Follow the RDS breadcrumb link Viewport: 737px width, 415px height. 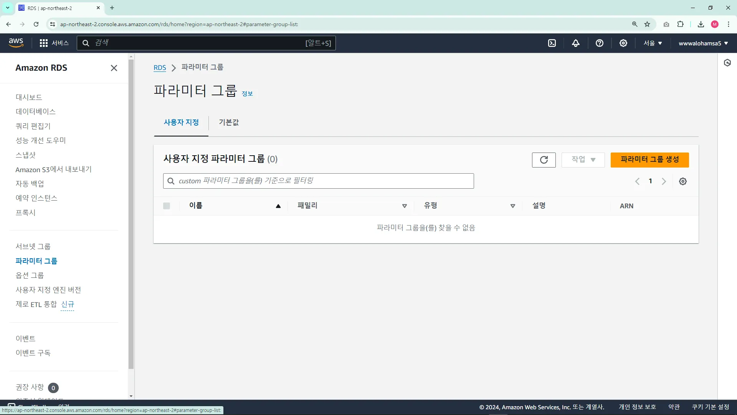[x=160, y=68]
